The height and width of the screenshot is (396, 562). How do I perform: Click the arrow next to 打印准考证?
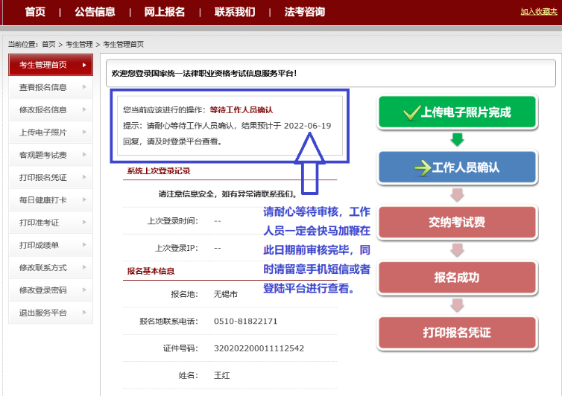click(84, 223)
